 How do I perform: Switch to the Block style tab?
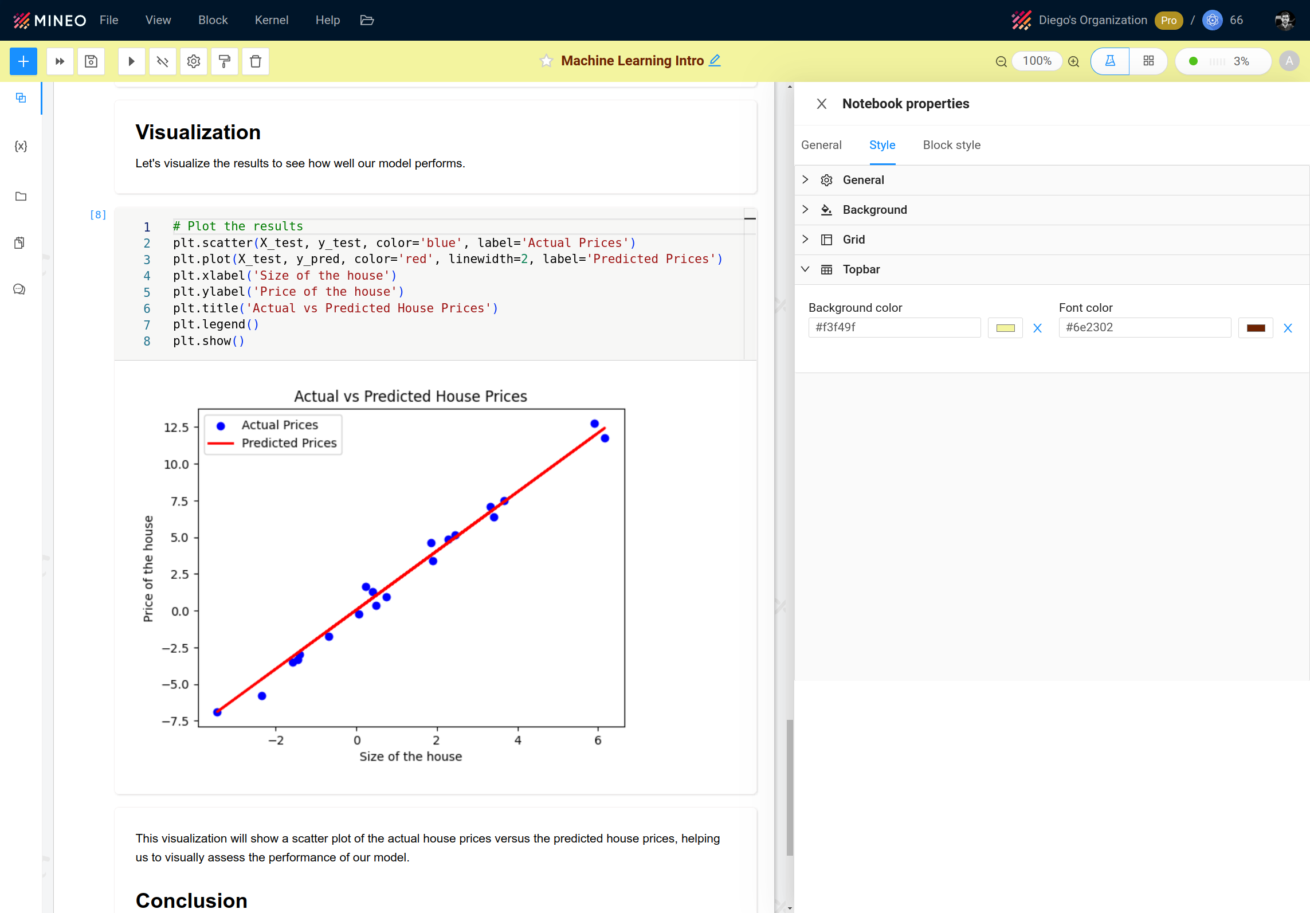[951, 145]
